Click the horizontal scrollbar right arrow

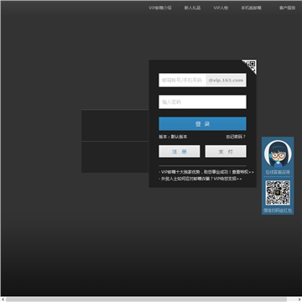(x=299, y=299)
